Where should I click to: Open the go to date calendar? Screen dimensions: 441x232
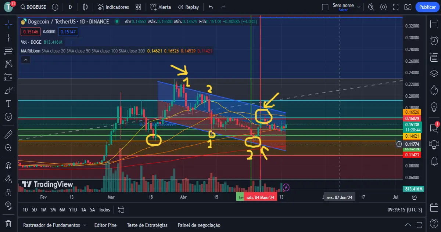pyautogui.click(x=121, y=210)
